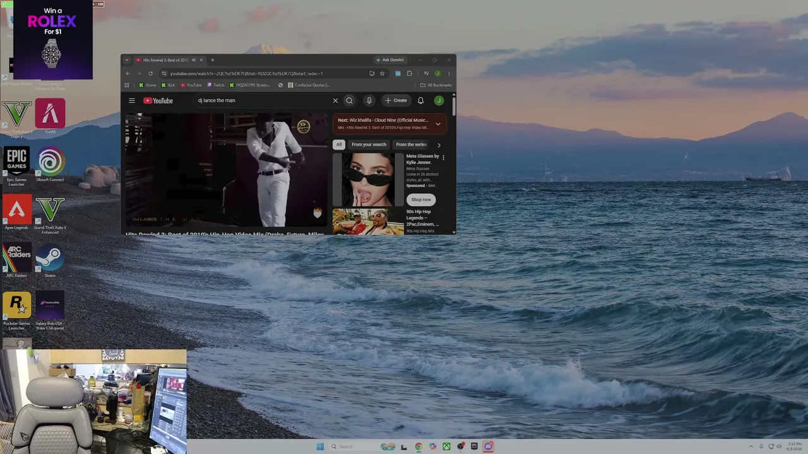Select the Grand Theft Auto V Legacy shortcut
The height and width of the screenshot is (454, 808).
16,119
